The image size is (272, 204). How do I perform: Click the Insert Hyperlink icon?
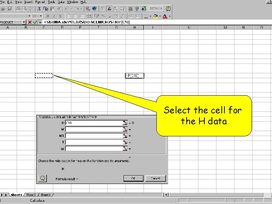click(x=88, y=9)
